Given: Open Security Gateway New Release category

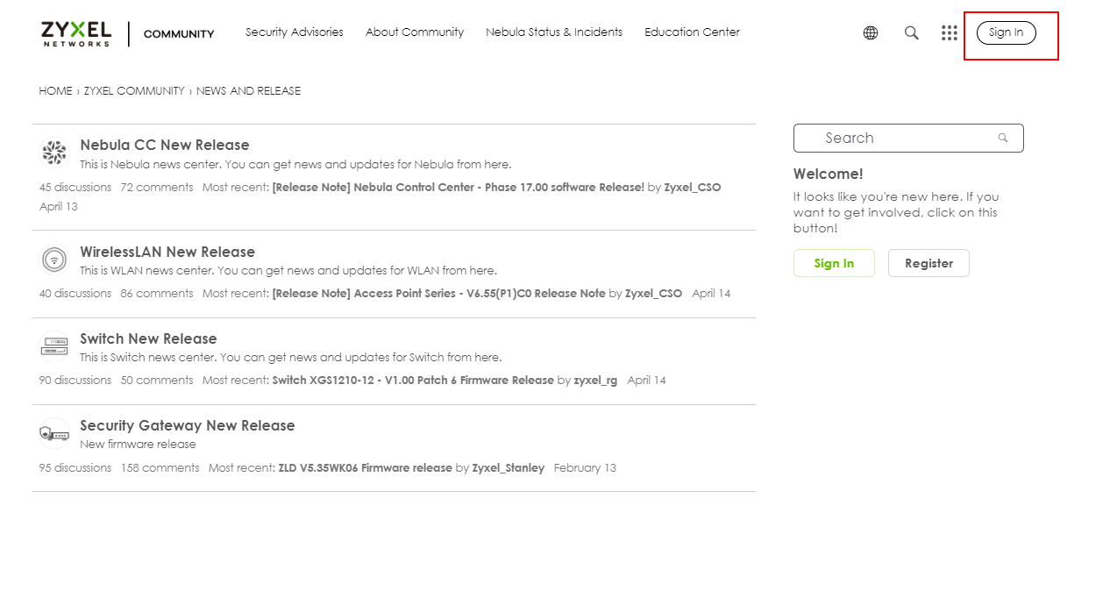Looking at the screenshot, I should pyautogui.click(x=188, y=426).
